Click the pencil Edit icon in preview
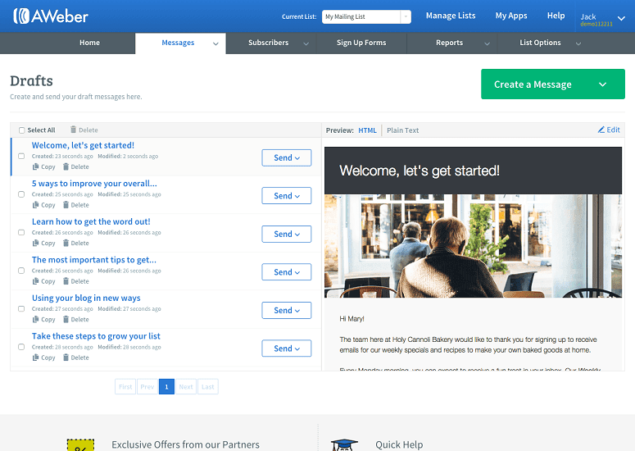Image resolution: width=635 pixels, height=451 pixels. coord(601,130)
